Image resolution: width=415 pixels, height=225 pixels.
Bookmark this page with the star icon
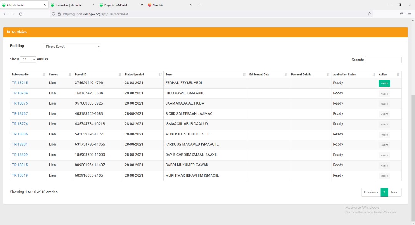coord(370,14)
